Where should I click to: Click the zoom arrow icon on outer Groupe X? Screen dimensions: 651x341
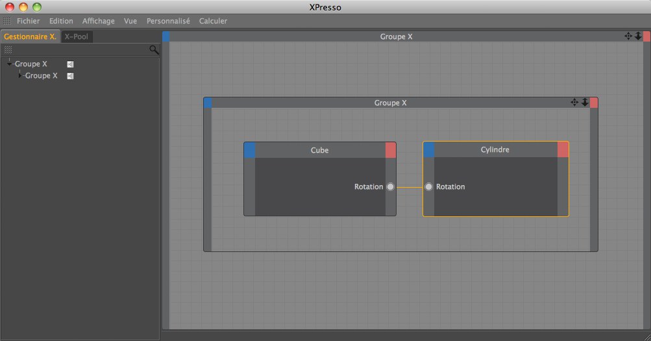(x=637, y=36)
